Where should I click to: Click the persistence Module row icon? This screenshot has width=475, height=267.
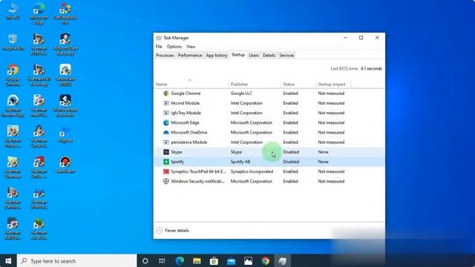[166, 142]
